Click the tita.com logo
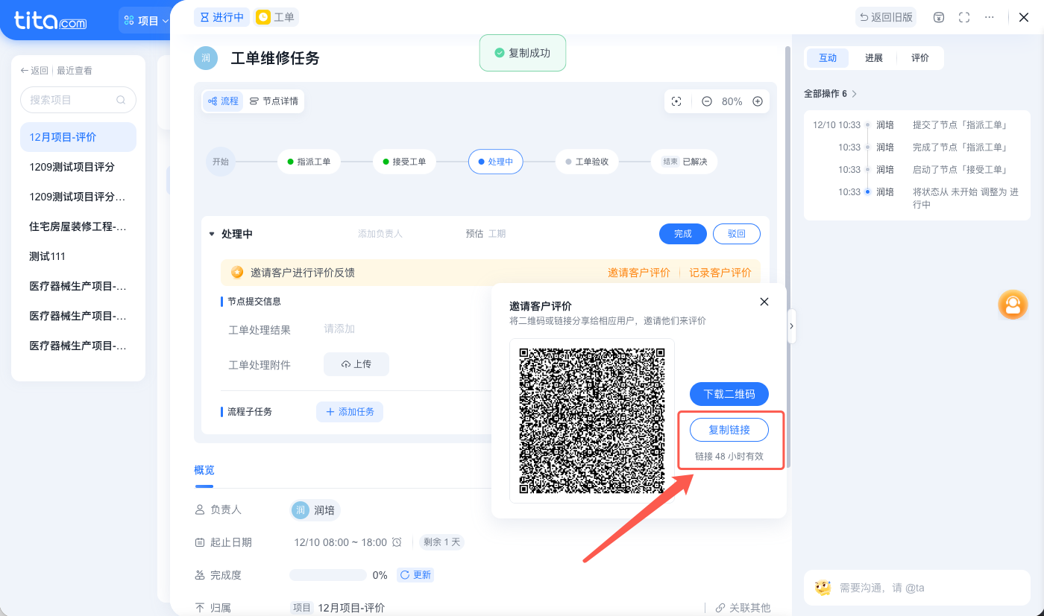 coord(50,21)
